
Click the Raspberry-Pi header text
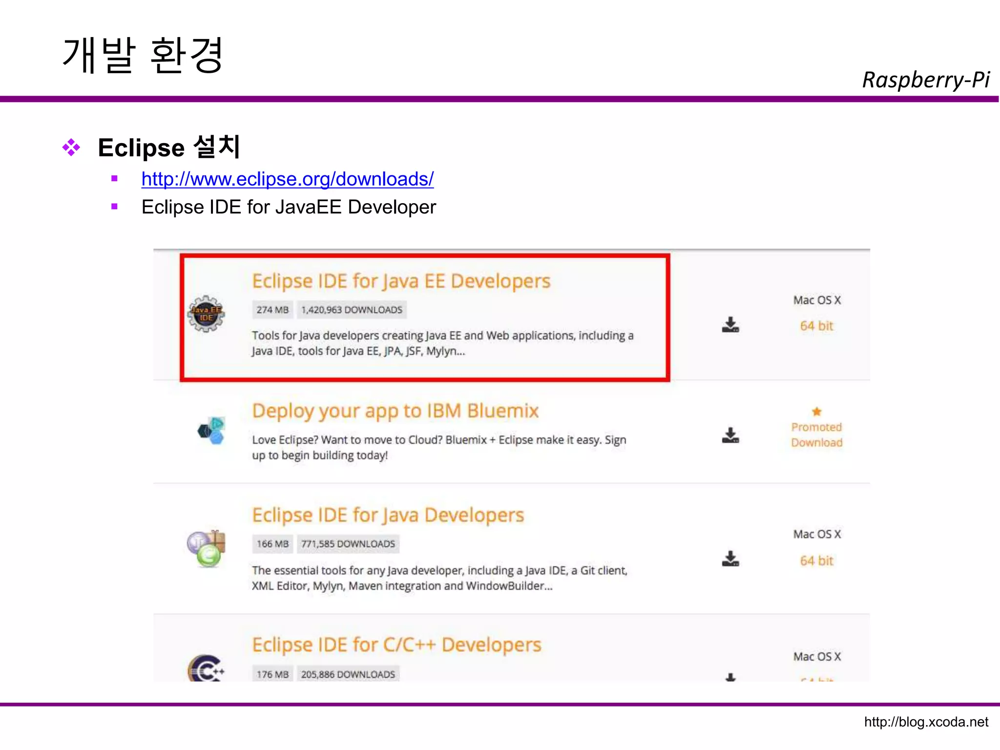click(x=926, y=80)
